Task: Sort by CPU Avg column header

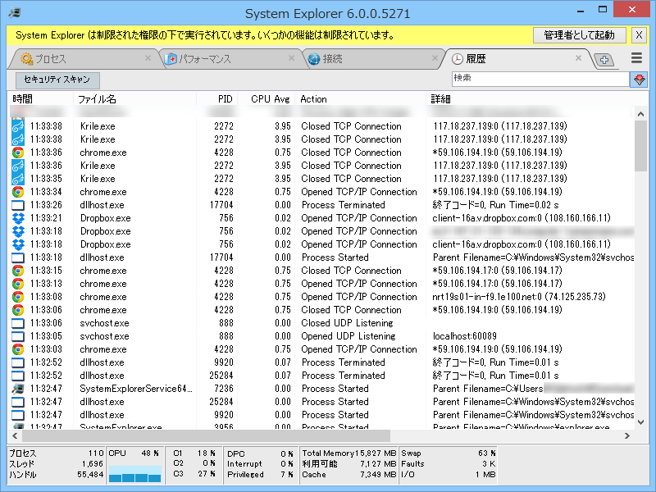Action: click(x=266, y=99)
